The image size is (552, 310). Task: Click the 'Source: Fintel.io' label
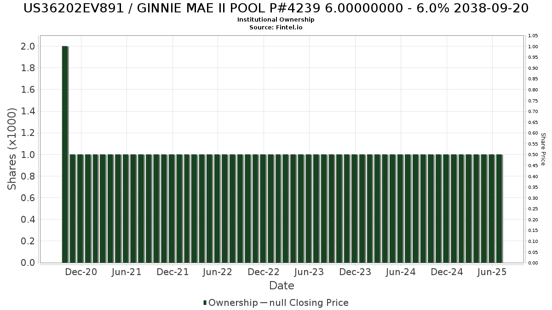(x=276, y=27)
